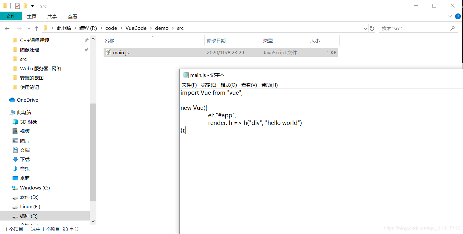Click the 视频 folder icon
This screenshot has width=463, height=234.
(15, 131)
